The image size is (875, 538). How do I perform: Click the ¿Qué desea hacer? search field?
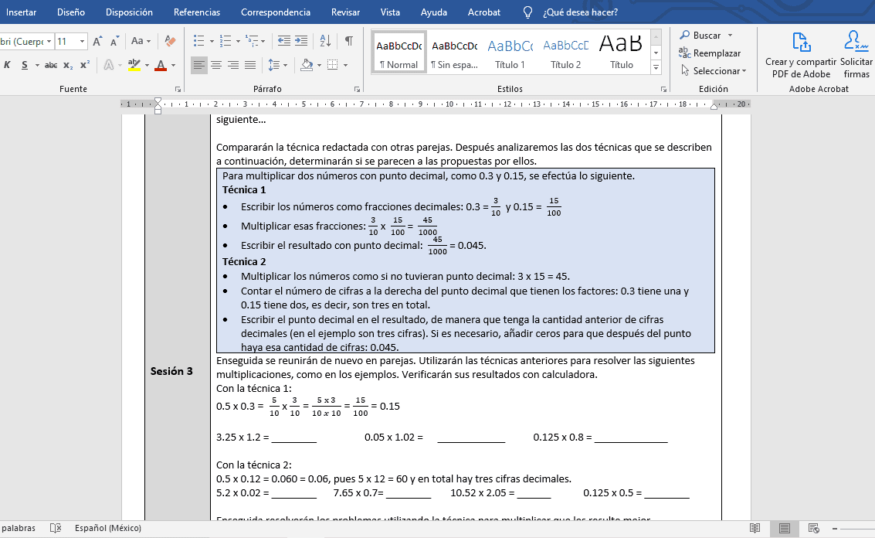[x=580, y=12]
